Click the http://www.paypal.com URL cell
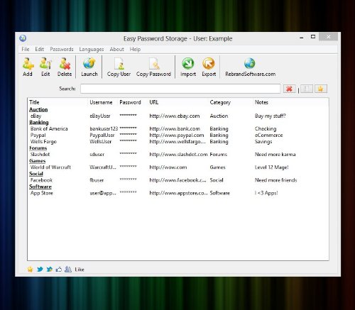Viewport: 355px width, 310px height. pyautogui.click(x=177, y=135)
